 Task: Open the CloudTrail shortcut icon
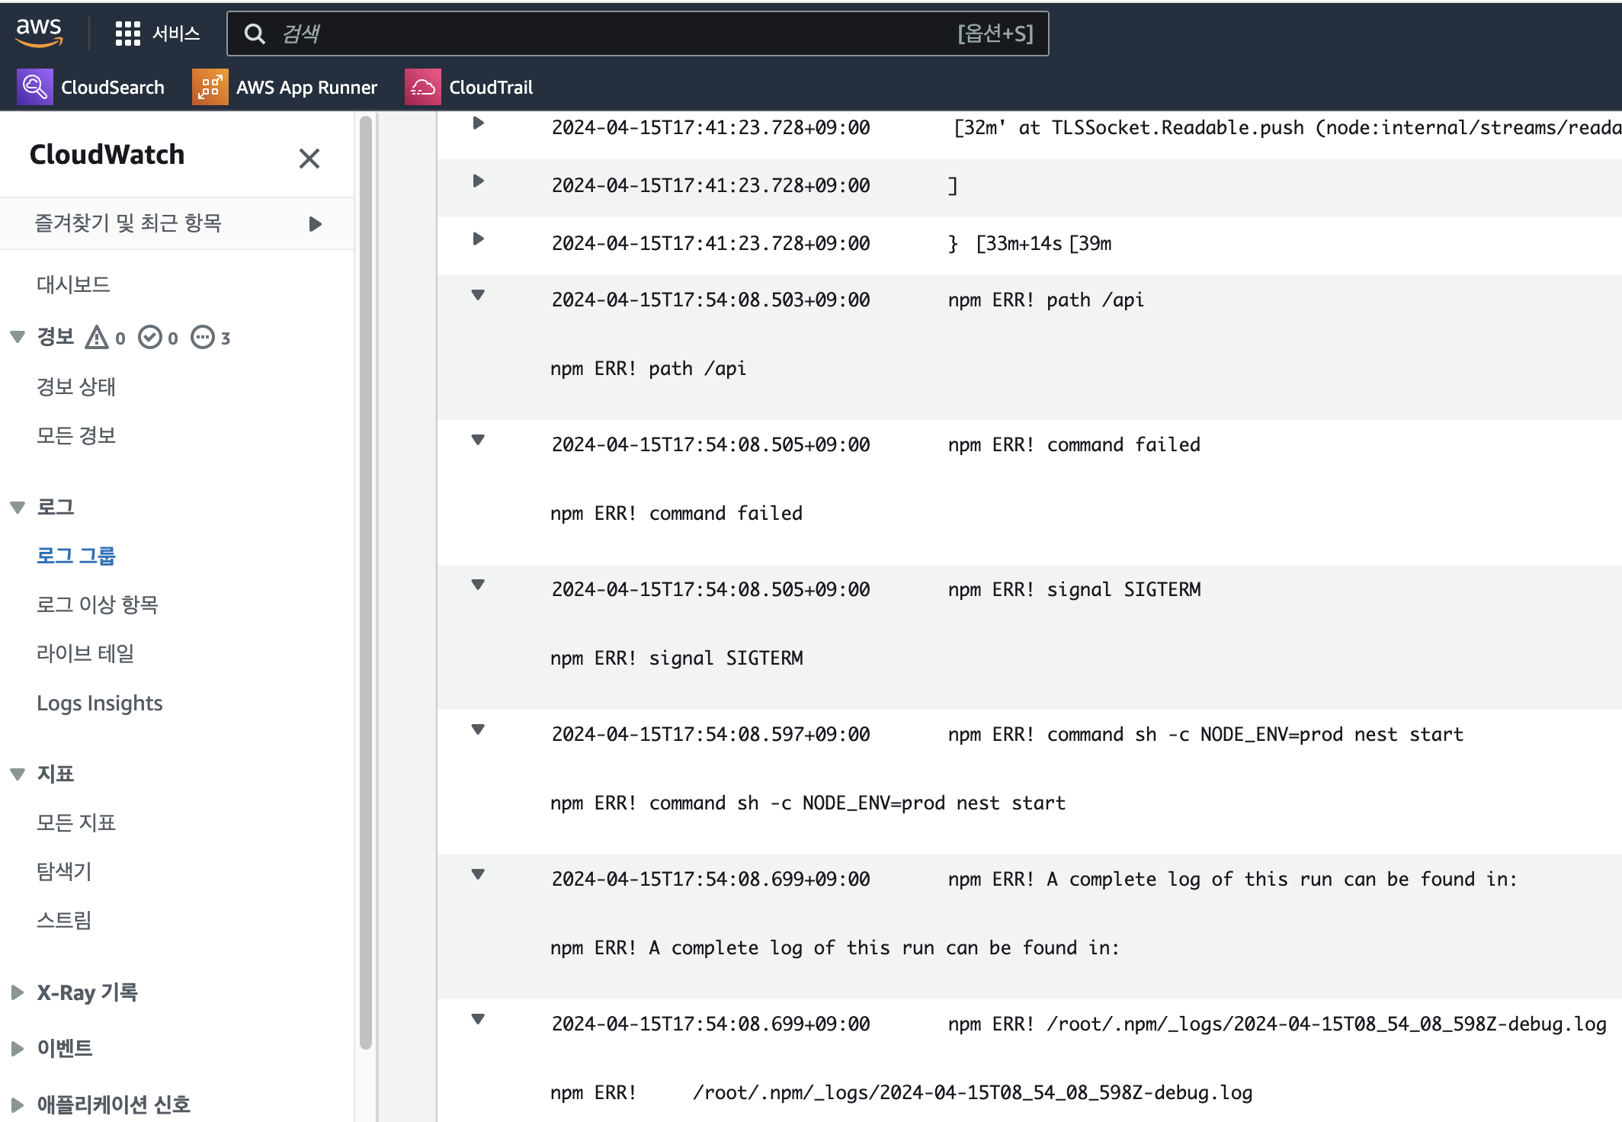click(x=422, y=87)
